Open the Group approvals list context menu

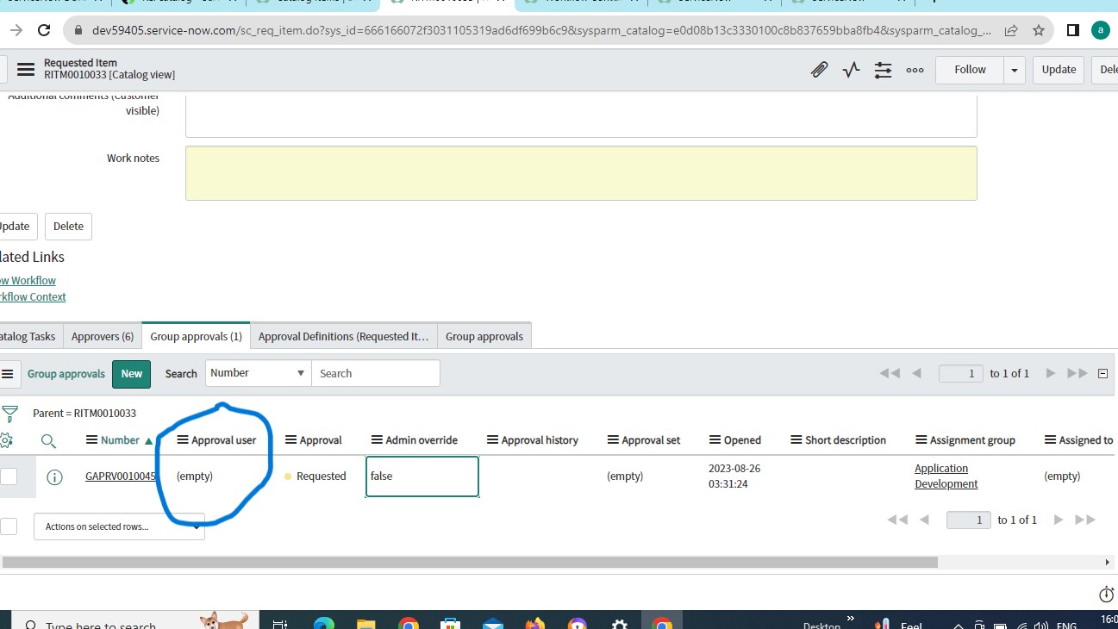9,373
